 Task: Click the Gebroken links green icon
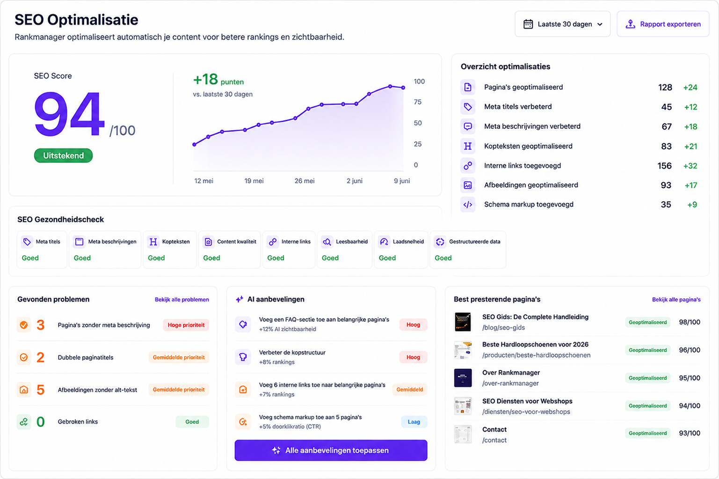24,422
